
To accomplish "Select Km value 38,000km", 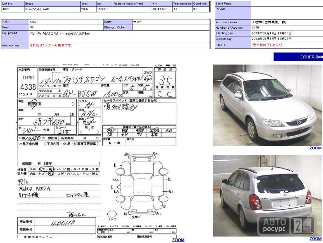I will [160, 9].
